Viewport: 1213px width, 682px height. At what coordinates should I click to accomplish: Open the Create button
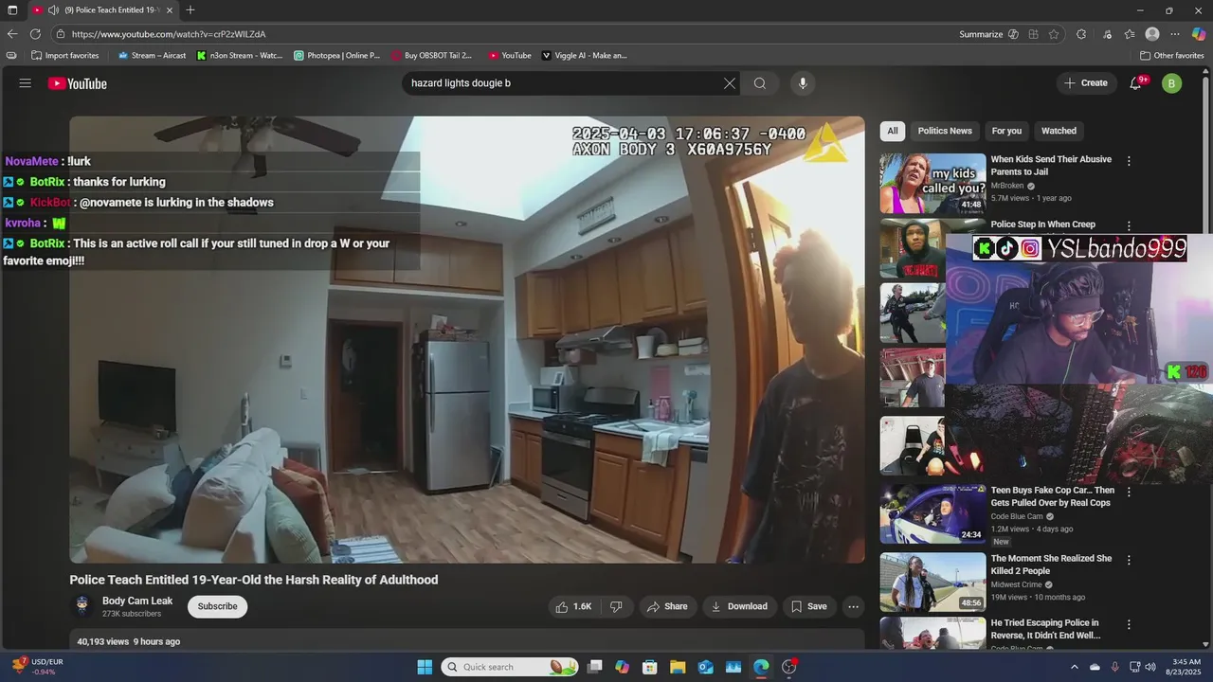(1086, 83)
